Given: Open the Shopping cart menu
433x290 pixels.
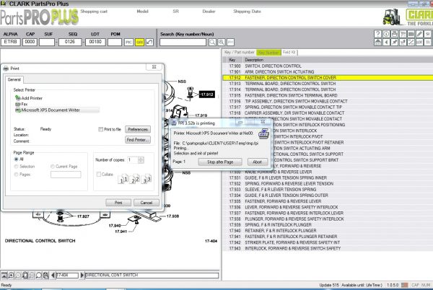Looking at the screenshot, I should (94, 12).
